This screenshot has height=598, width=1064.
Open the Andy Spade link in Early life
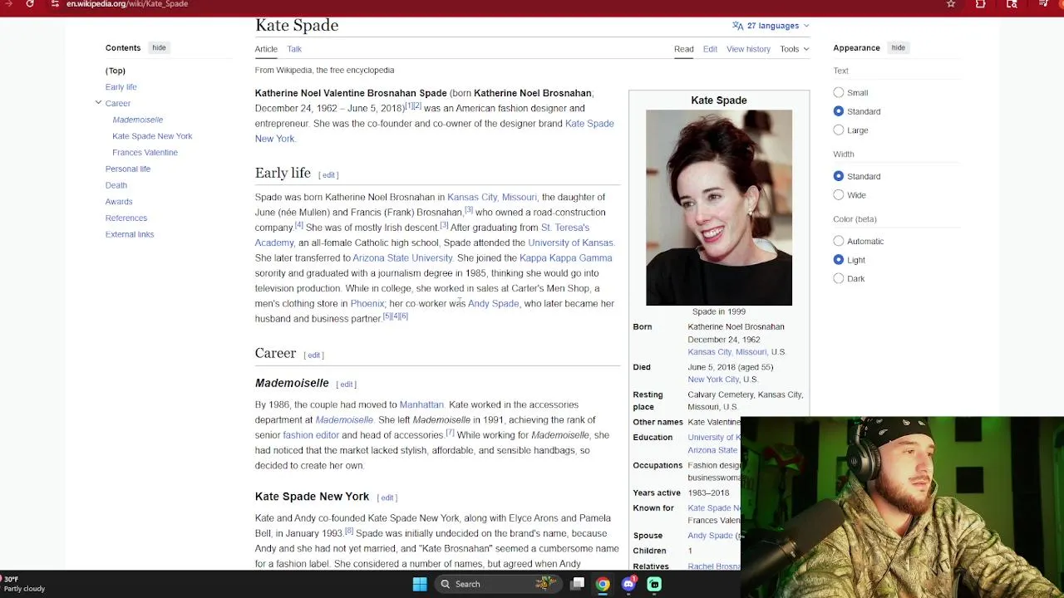pyautogui.click(x=493, y=304)
